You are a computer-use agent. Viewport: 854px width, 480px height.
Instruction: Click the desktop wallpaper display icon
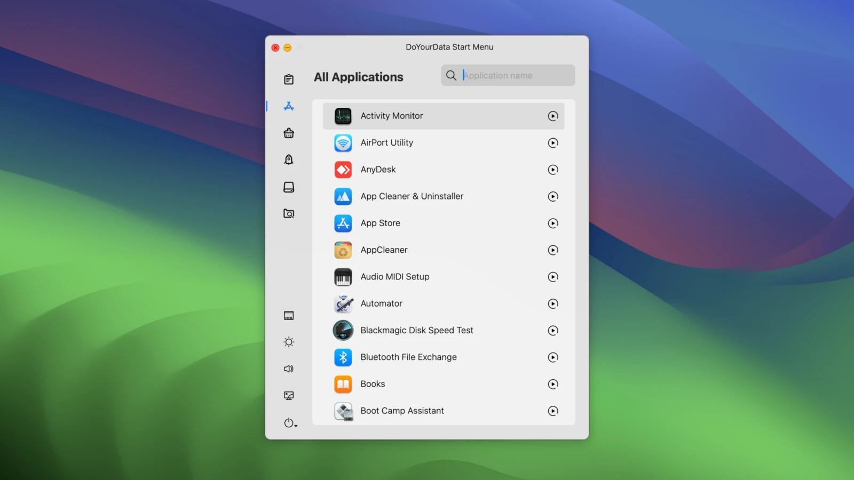coord(289,396)
